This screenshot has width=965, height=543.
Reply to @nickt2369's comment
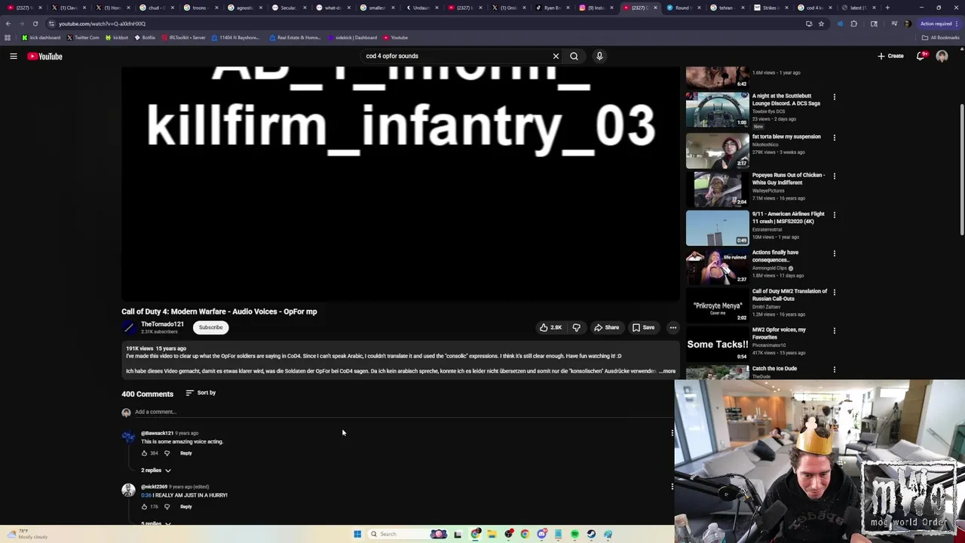[185, 507]
